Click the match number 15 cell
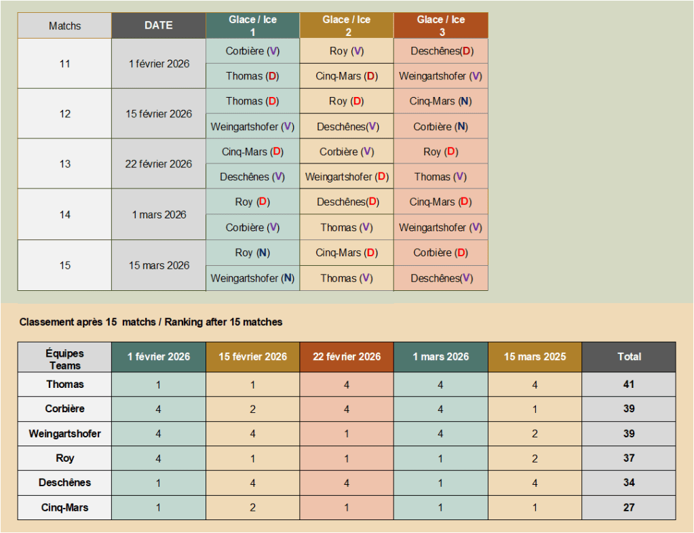The width and height of the screenshot is (694, 533). [64, 265]
